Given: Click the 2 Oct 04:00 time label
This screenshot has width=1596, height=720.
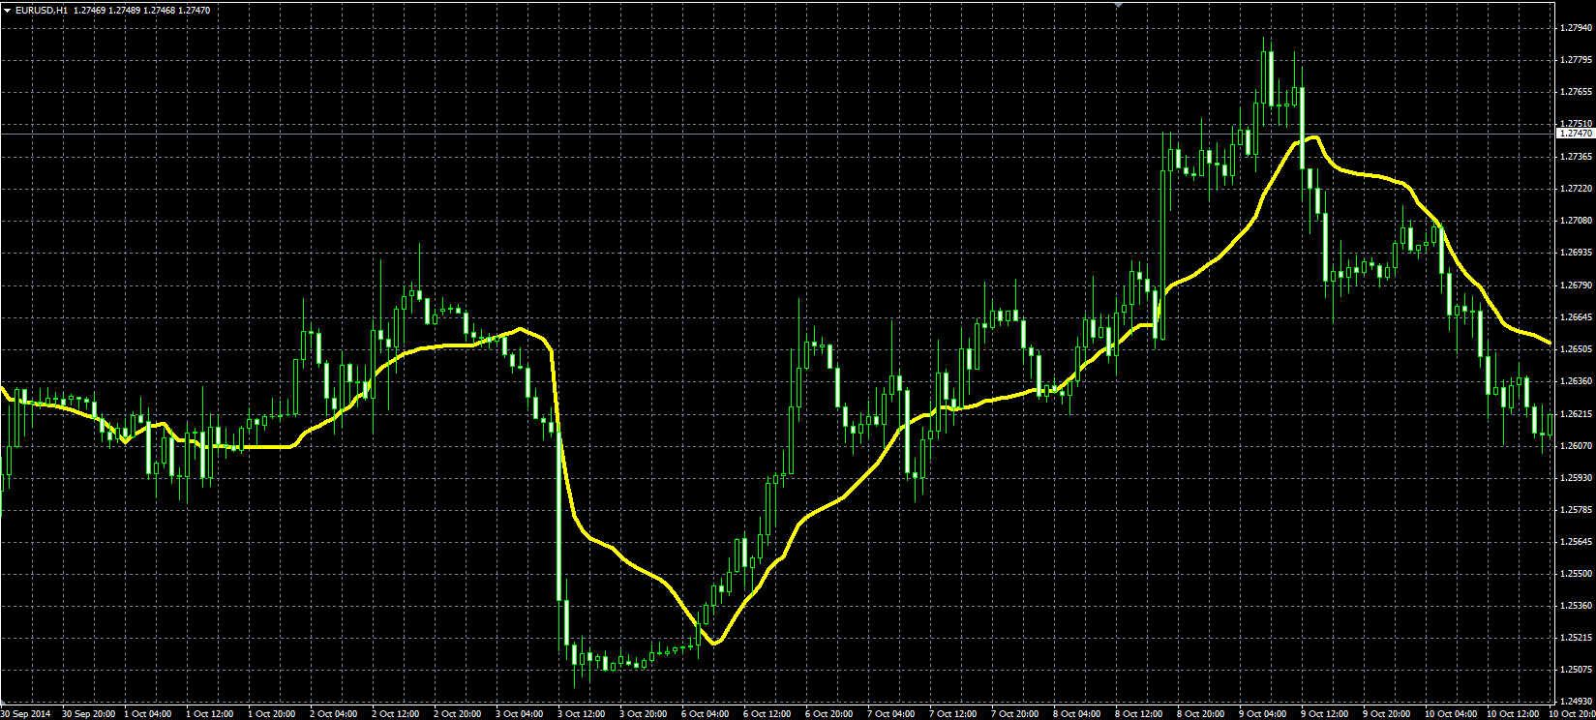Looking at the screenshot, I should pyautogui.click(x=335, y=714).
